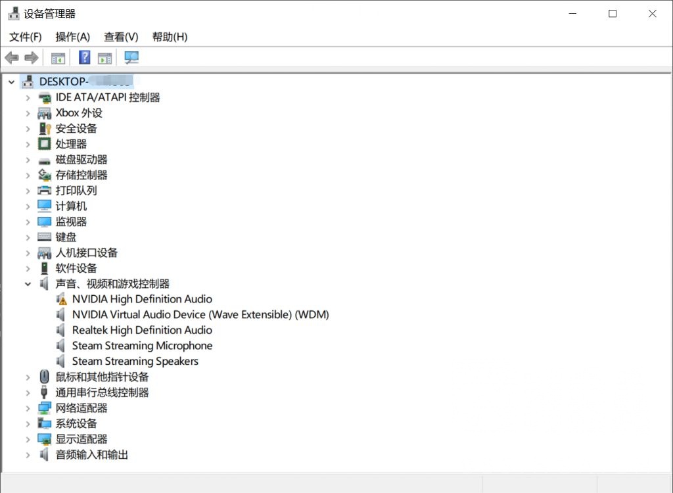Toggle the console tree show/hide icon
673x493 pixels.
click(x=57, y=57)
